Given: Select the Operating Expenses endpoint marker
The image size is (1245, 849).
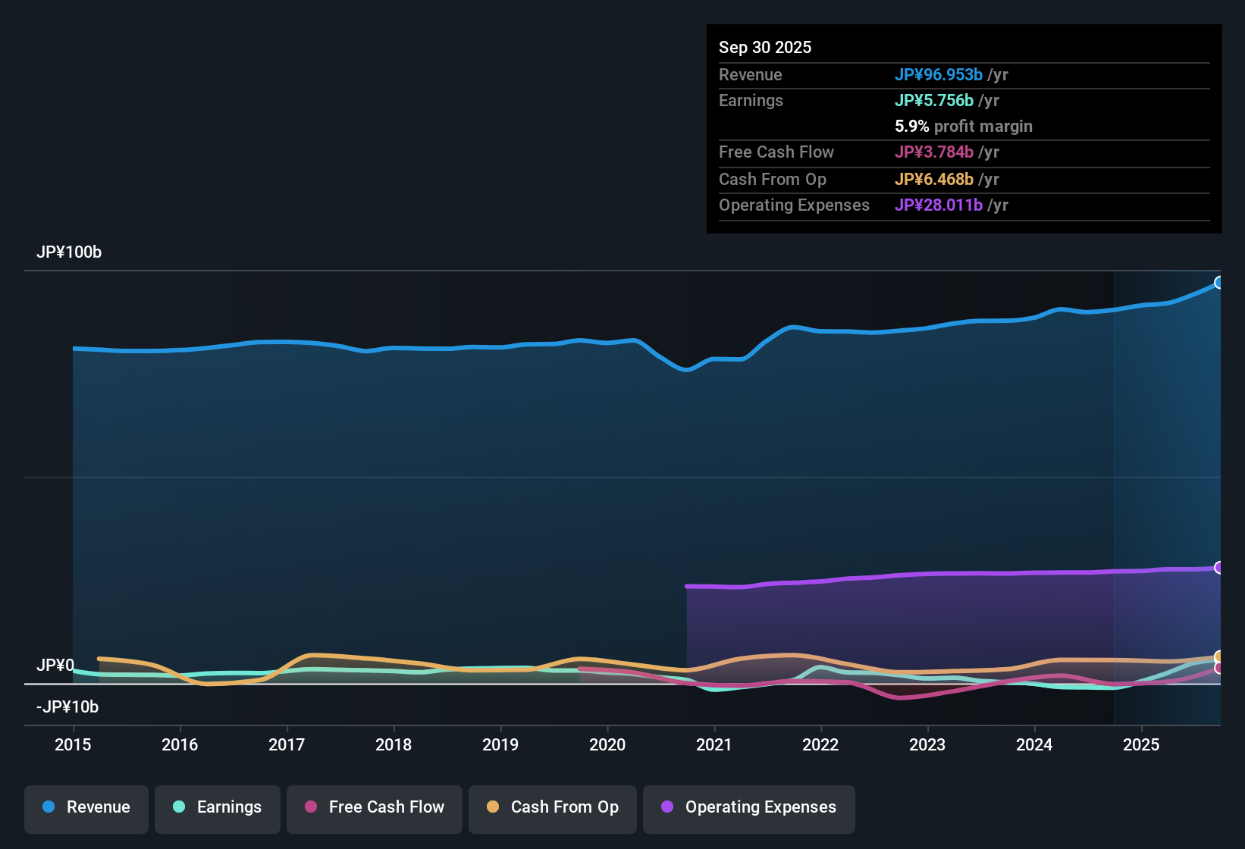Looking at the screenshot, I should [x=1220, y=566].
